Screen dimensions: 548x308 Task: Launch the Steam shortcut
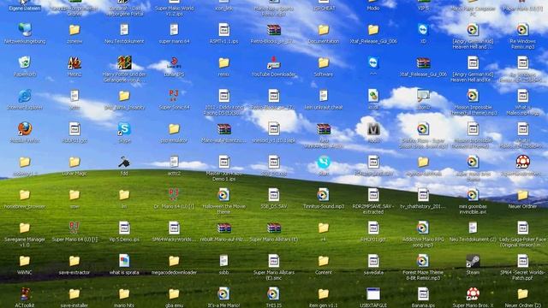[473, 261]
